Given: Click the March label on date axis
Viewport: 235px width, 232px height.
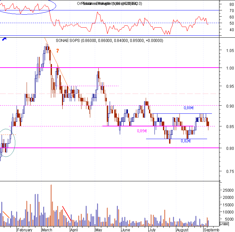Looking at the screenshot, I should click(47, 230).
